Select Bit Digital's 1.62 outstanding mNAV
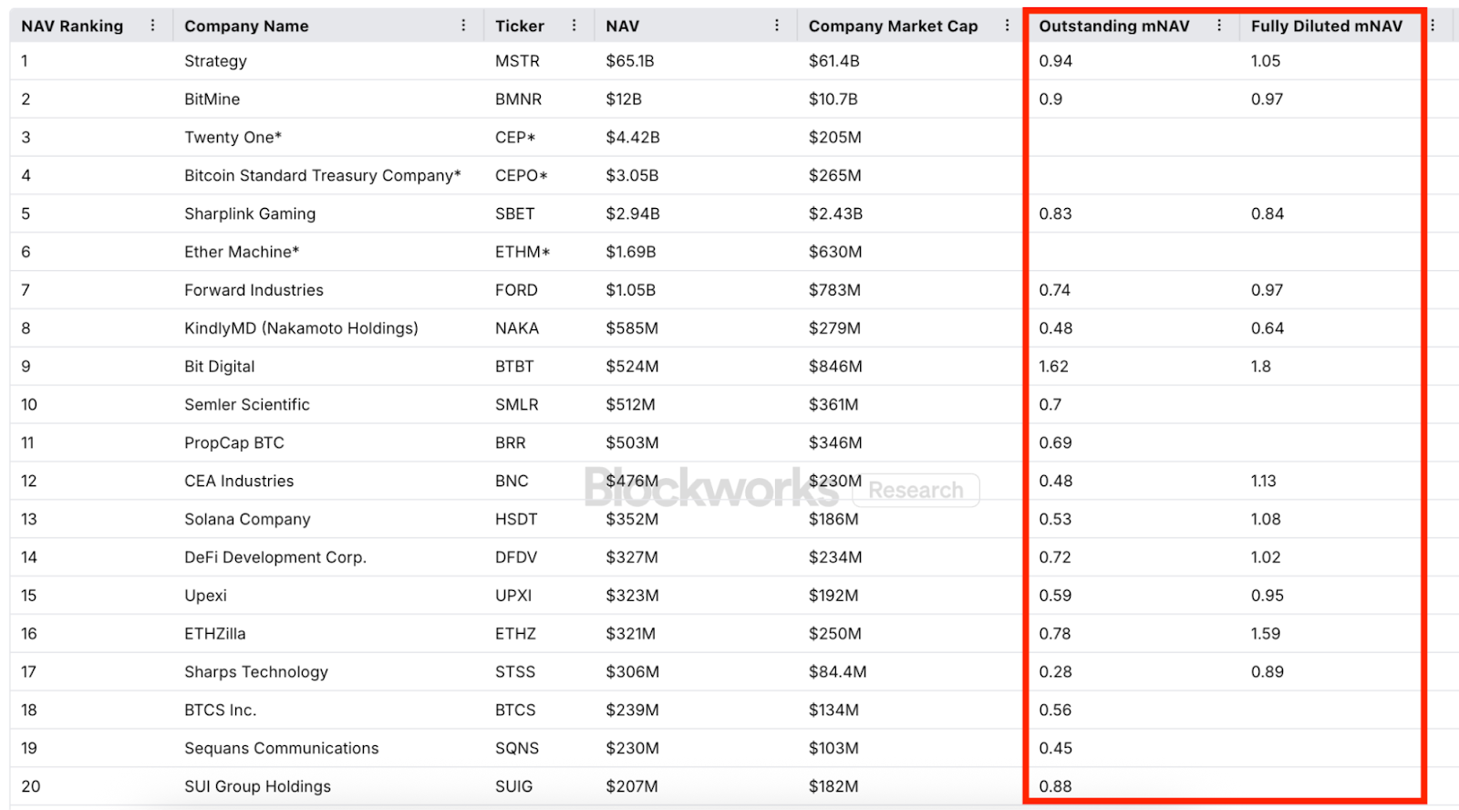 [x=1054, y=367]
